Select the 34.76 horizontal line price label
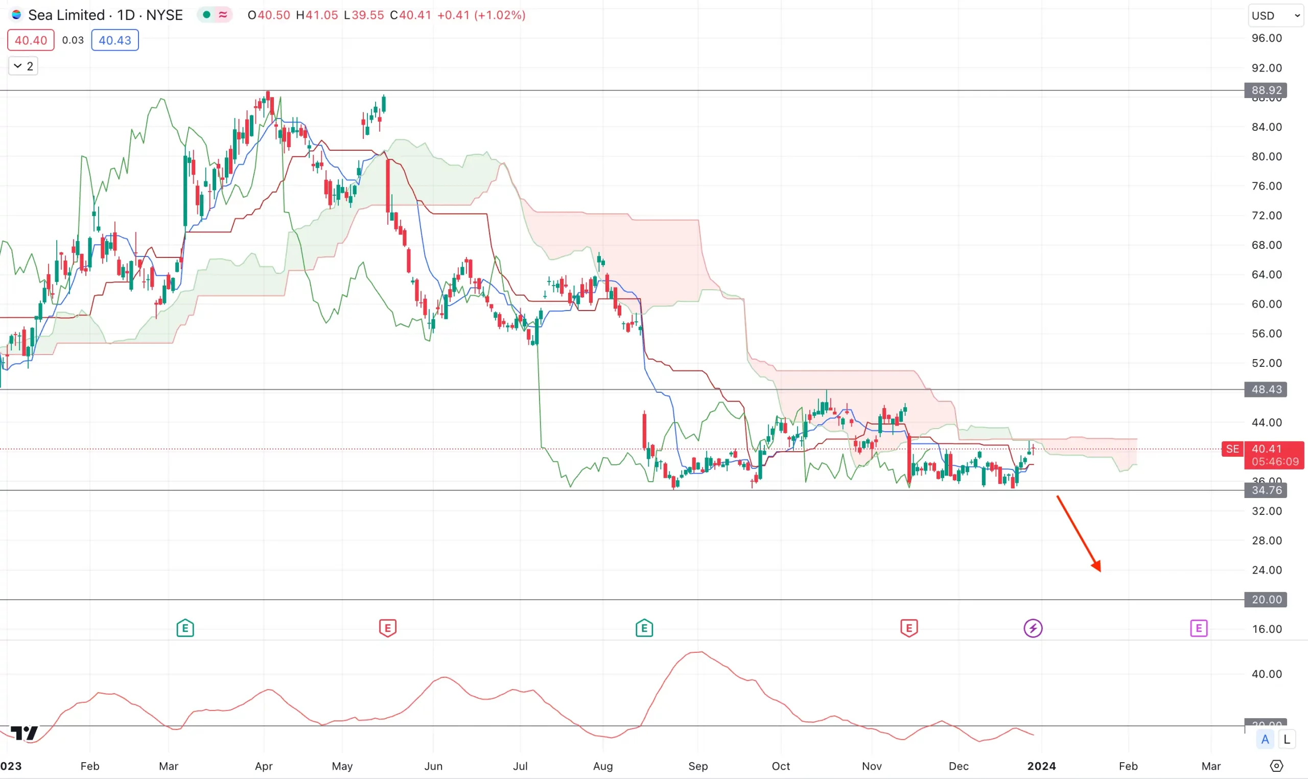Image resolution: width=1308 pixels, height=779 pixels. click(x=1266, y=490)
